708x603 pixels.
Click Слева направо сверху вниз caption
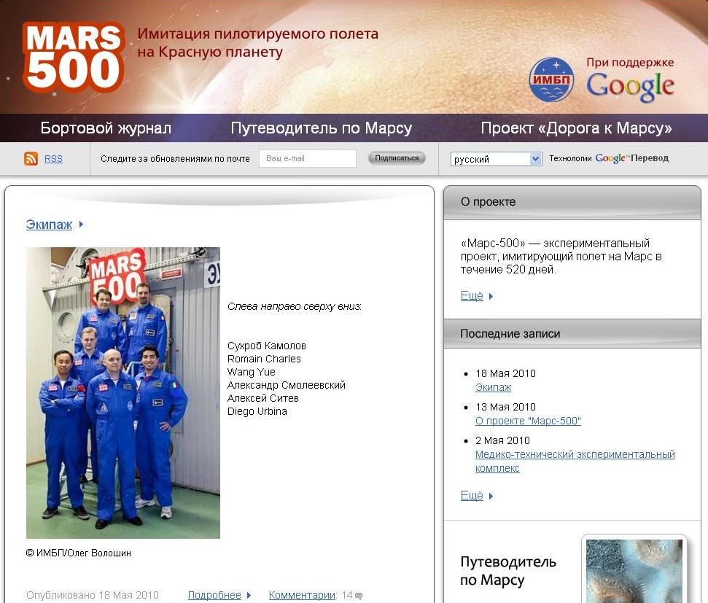pos(295,307)
